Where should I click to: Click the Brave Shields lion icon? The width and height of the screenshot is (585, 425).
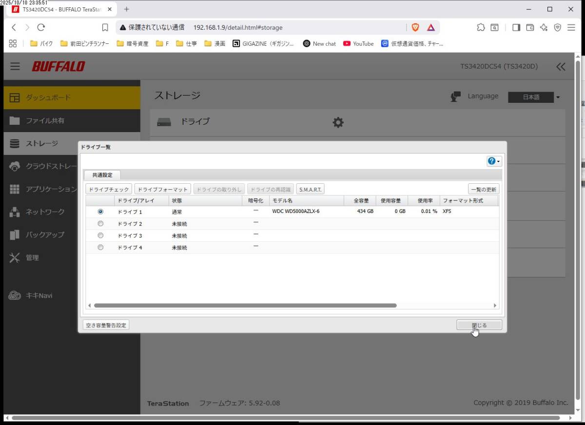click(415, 27)
